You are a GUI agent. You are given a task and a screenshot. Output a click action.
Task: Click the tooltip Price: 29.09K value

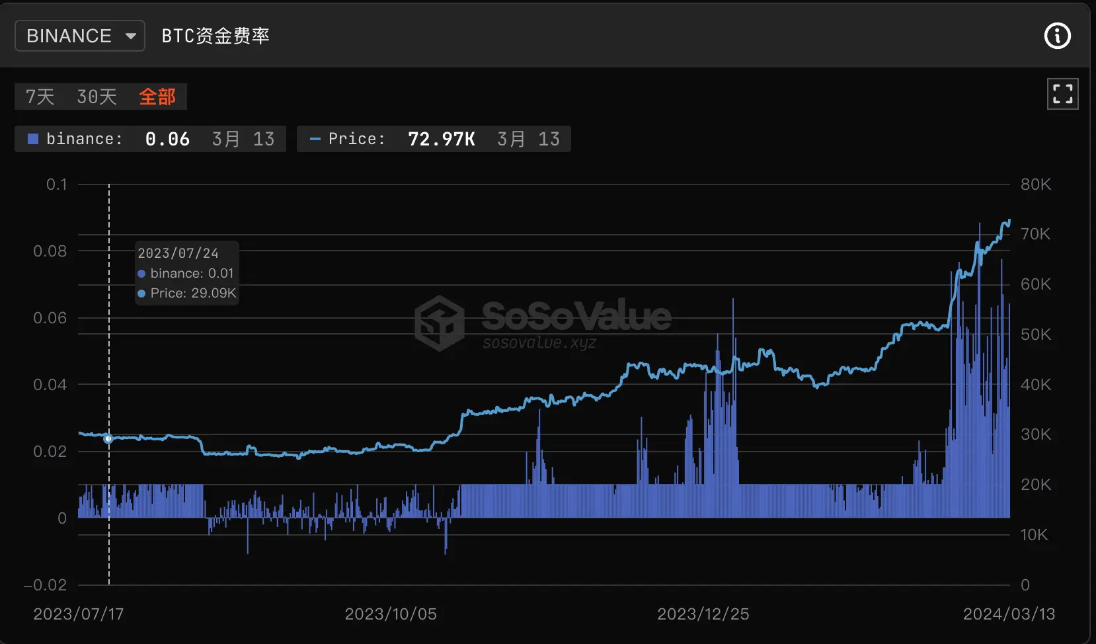pos(193,293)
